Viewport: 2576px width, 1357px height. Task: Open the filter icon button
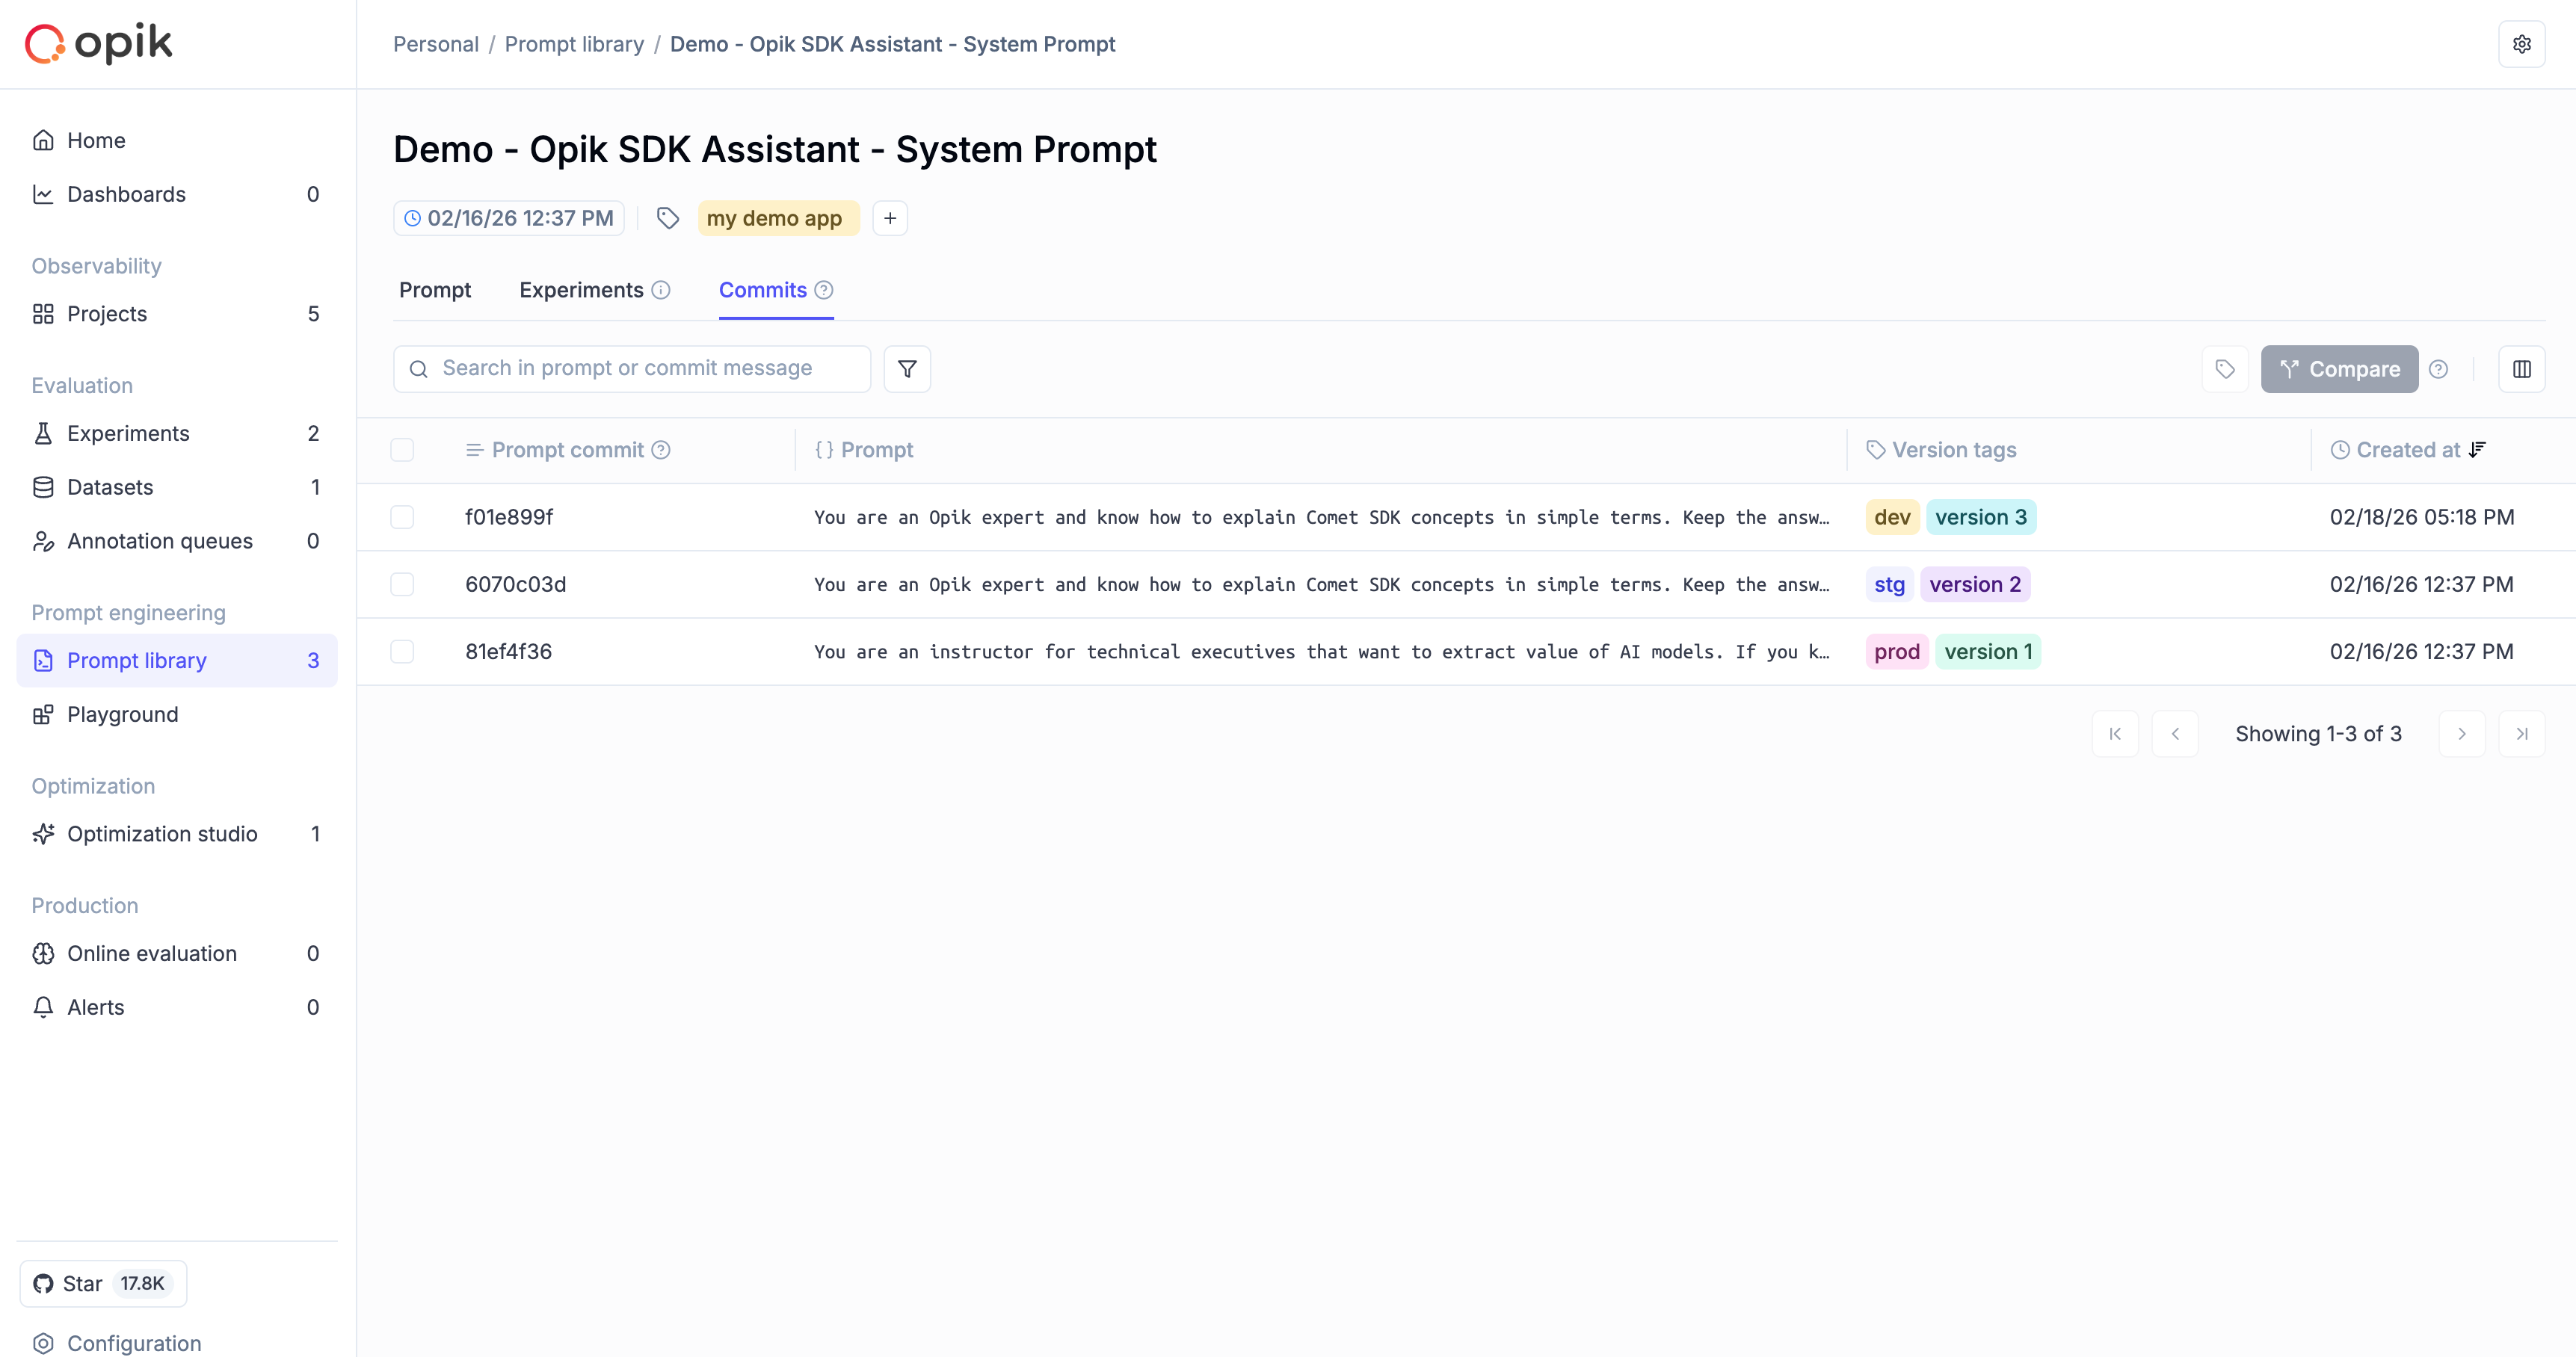tap(907, 368)
